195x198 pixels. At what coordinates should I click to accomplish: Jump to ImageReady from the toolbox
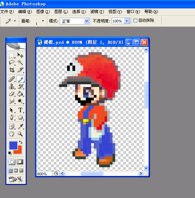click(x=15, y=179)
